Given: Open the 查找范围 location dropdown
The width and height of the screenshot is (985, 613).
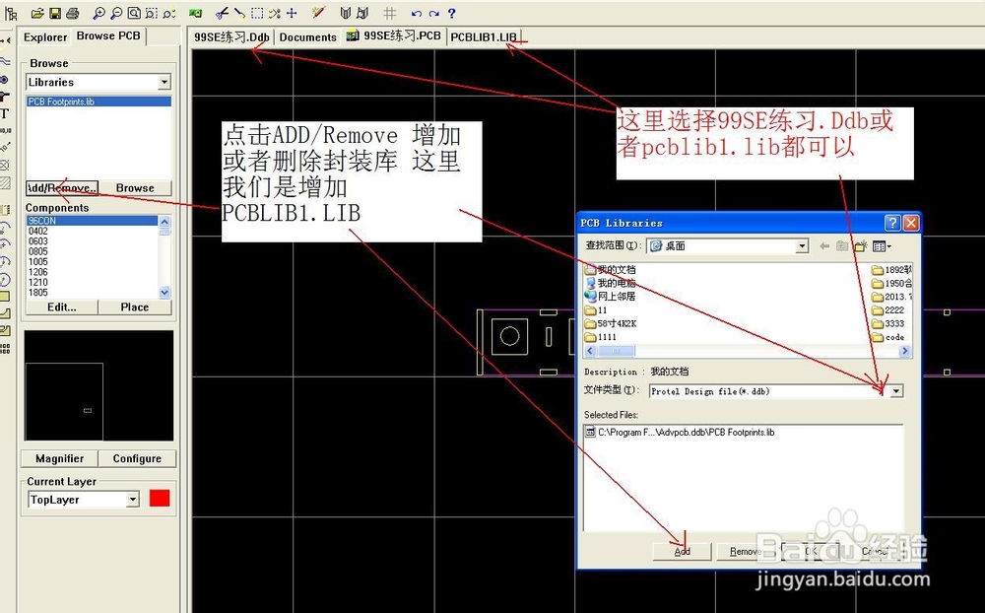Looking at the screenshot, I should point(802,246).
